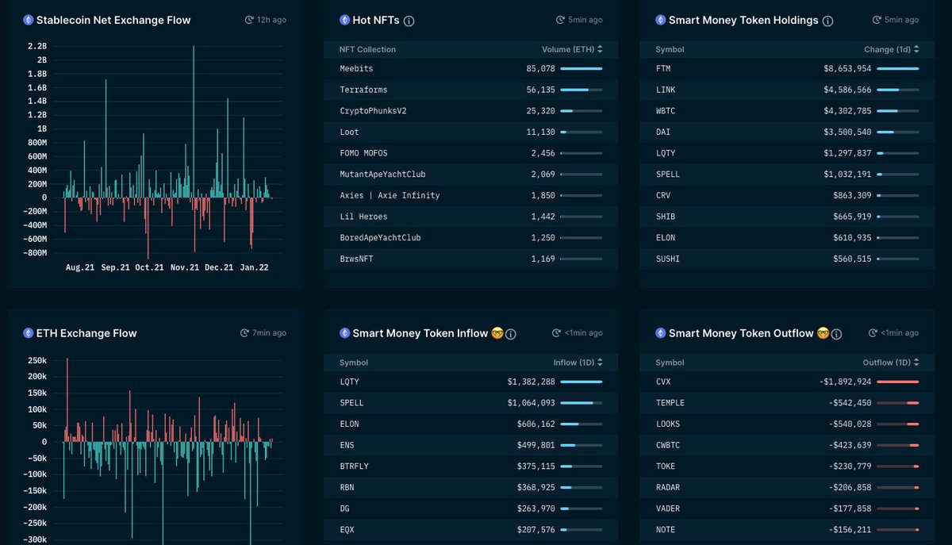Image resolution: width=952 pixels, height=545 pixels.
Task: Select the FOMO MOFOS collection
Action: click(x=363, y=153)
